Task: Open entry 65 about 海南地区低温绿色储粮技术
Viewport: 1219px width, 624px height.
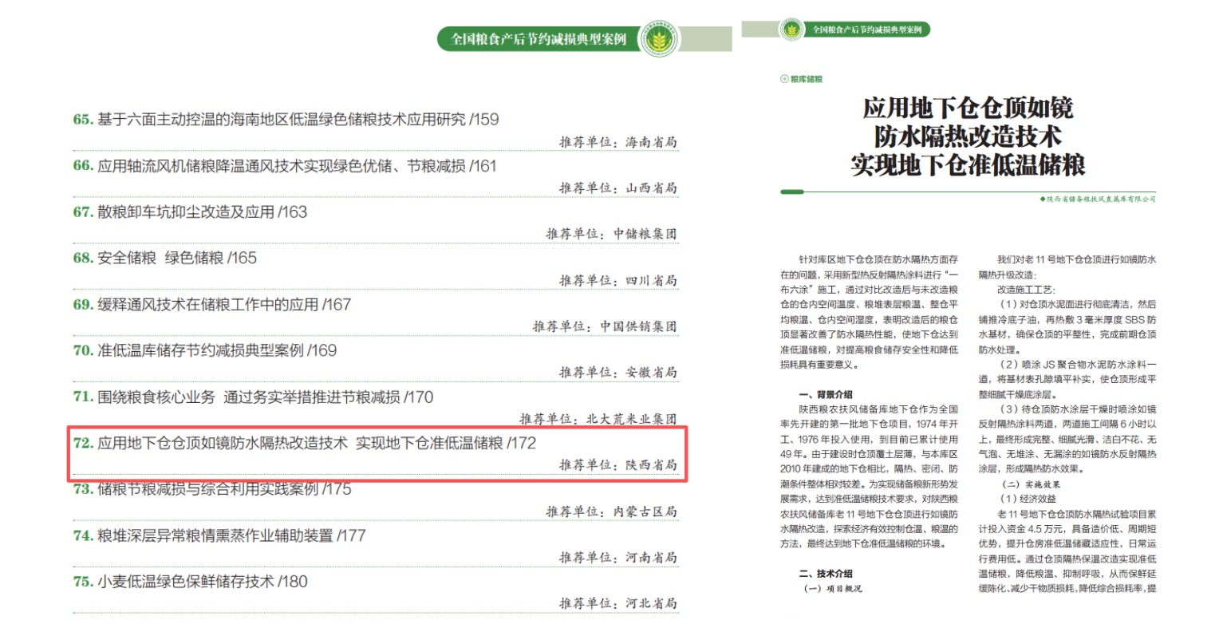Action: 286,120
